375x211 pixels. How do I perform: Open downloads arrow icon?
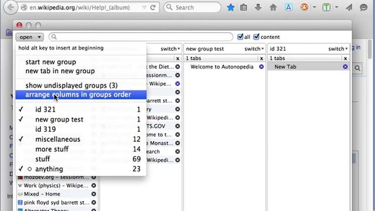click(x=258, y=8)
